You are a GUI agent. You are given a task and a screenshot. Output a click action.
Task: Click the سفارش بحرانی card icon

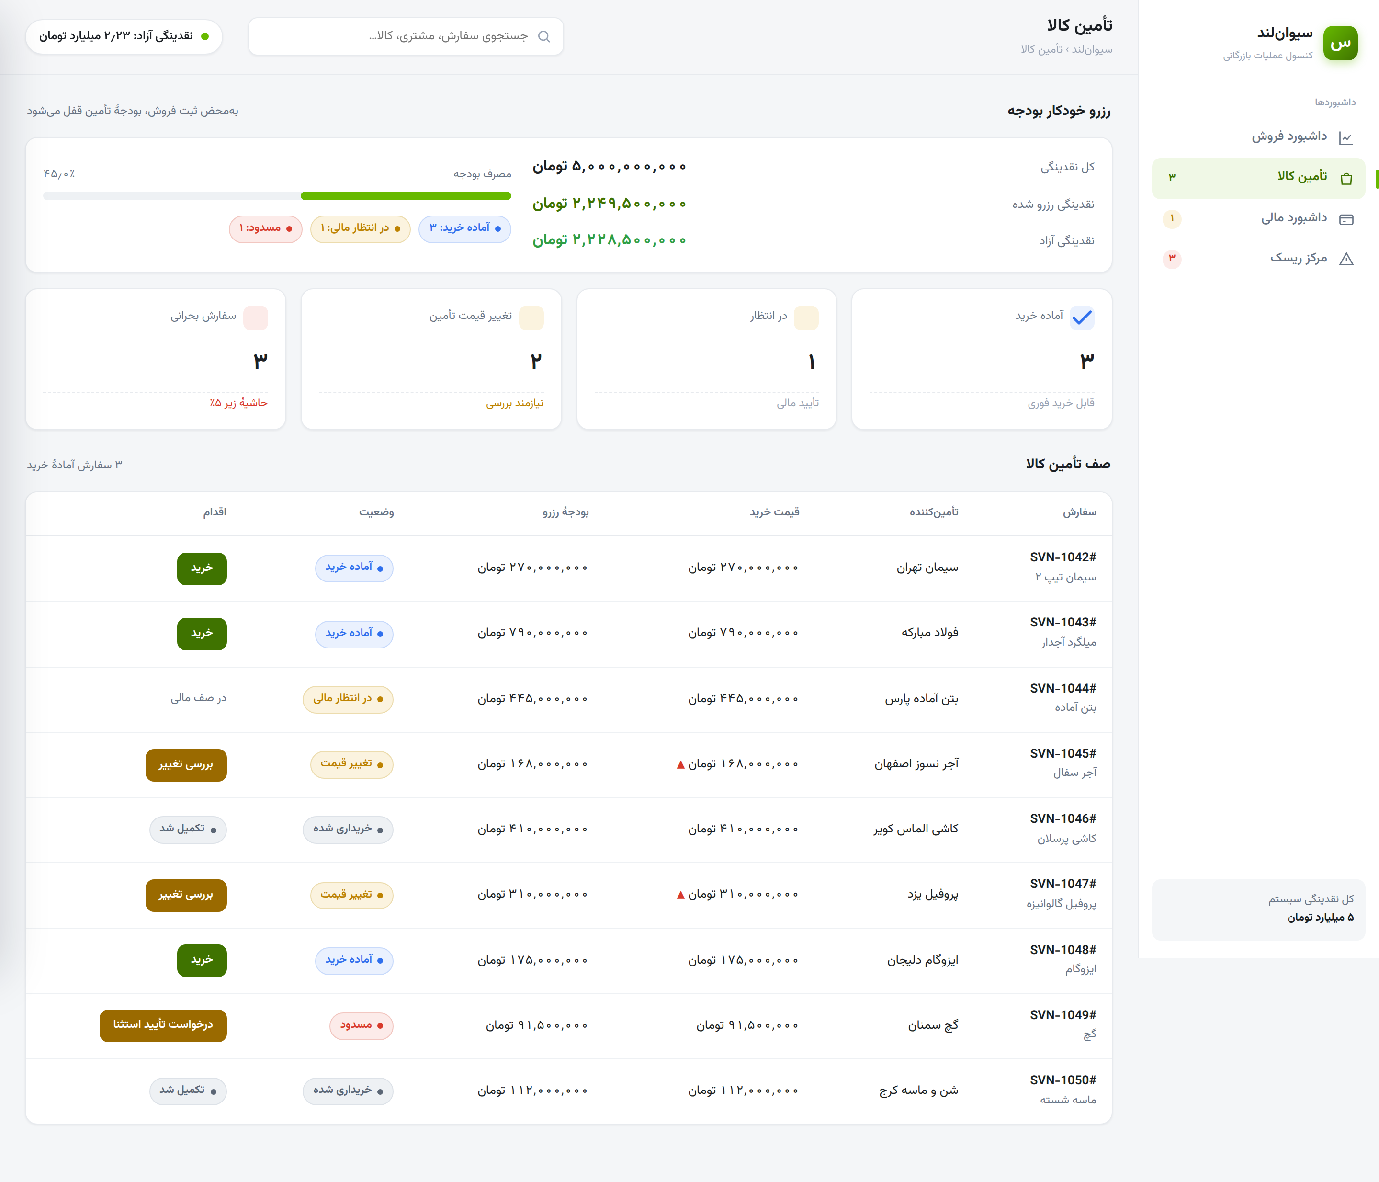tap(256, 318)
